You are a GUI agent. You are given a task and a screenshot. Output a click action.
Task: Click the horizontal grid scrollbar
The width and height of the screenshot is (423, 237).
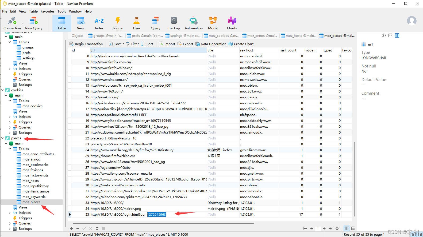pyautogui.click(x=163, y=223)
